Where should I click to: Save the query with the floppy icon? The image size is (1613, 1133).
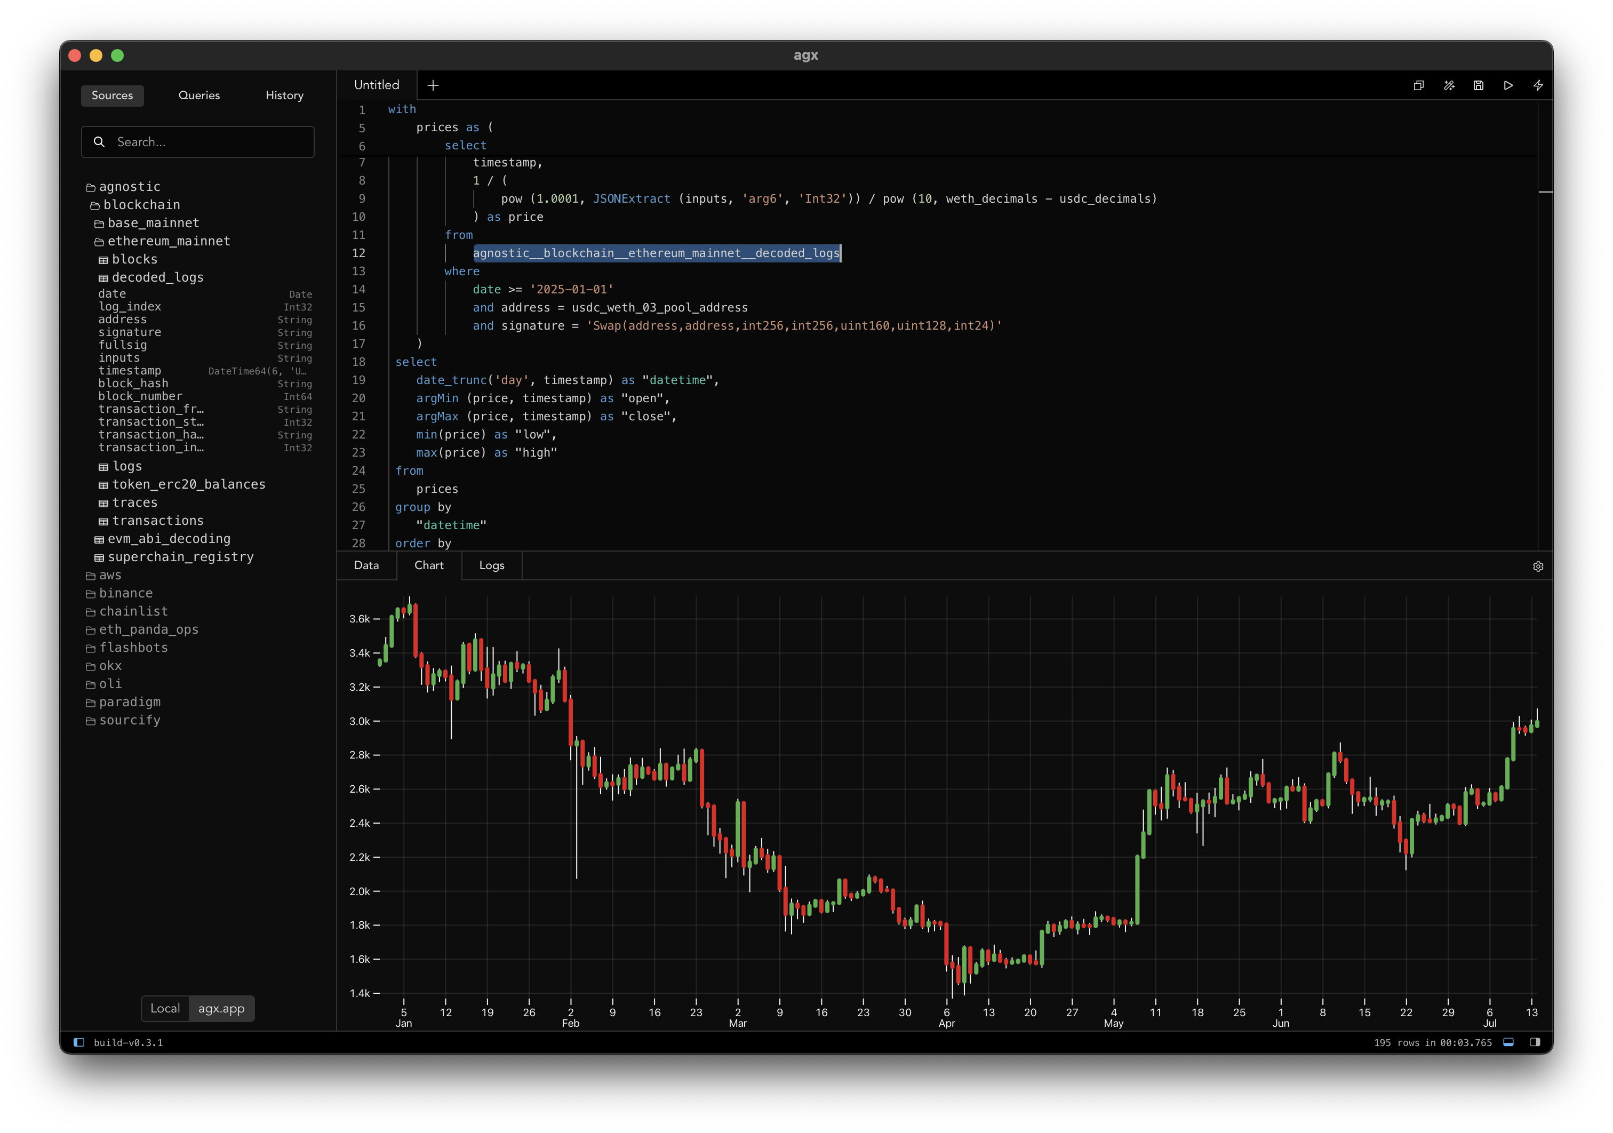point(1478,85)
